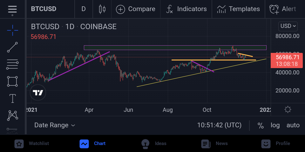This screenshot has height=152, width=305.
Task: Select the trend line drawing tool
Action: click(12, 47)
